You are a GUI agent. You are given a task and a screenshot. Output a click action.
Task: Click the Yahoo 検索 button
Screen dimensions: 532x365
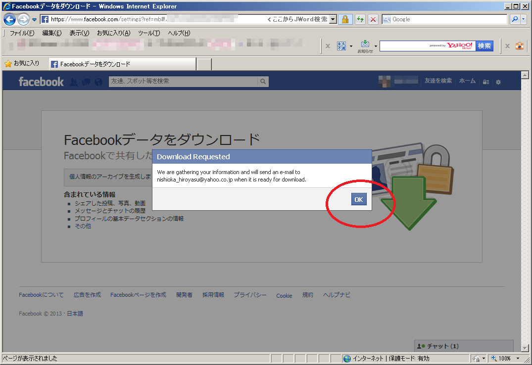pyautogui.click(x=484, y=46)
